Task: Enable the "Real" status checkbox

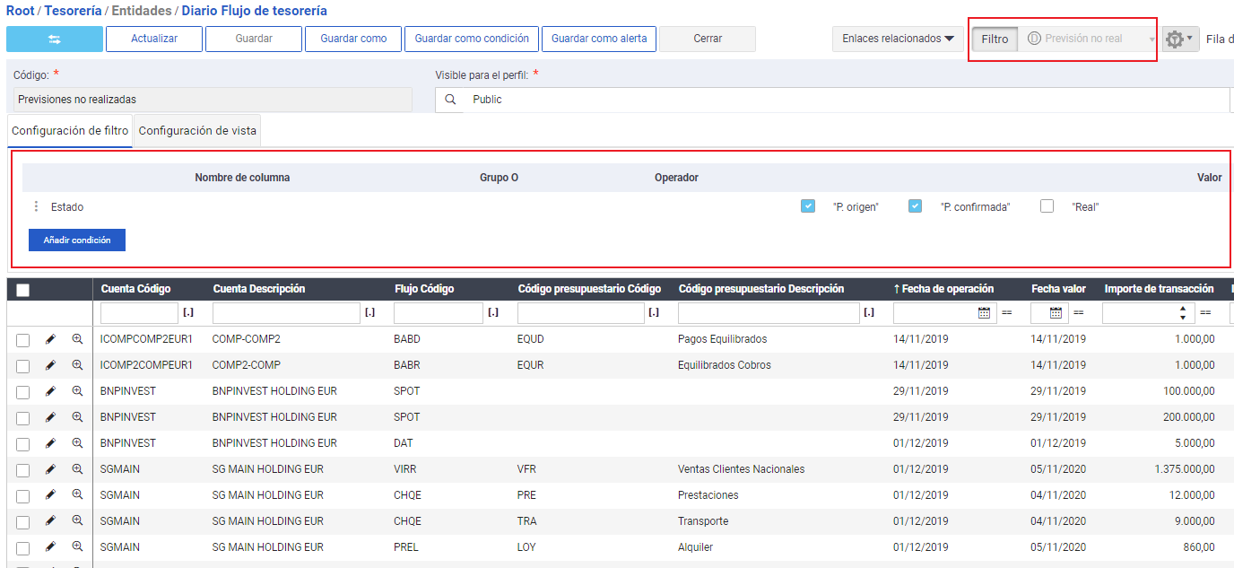Action: (1047, 206)
